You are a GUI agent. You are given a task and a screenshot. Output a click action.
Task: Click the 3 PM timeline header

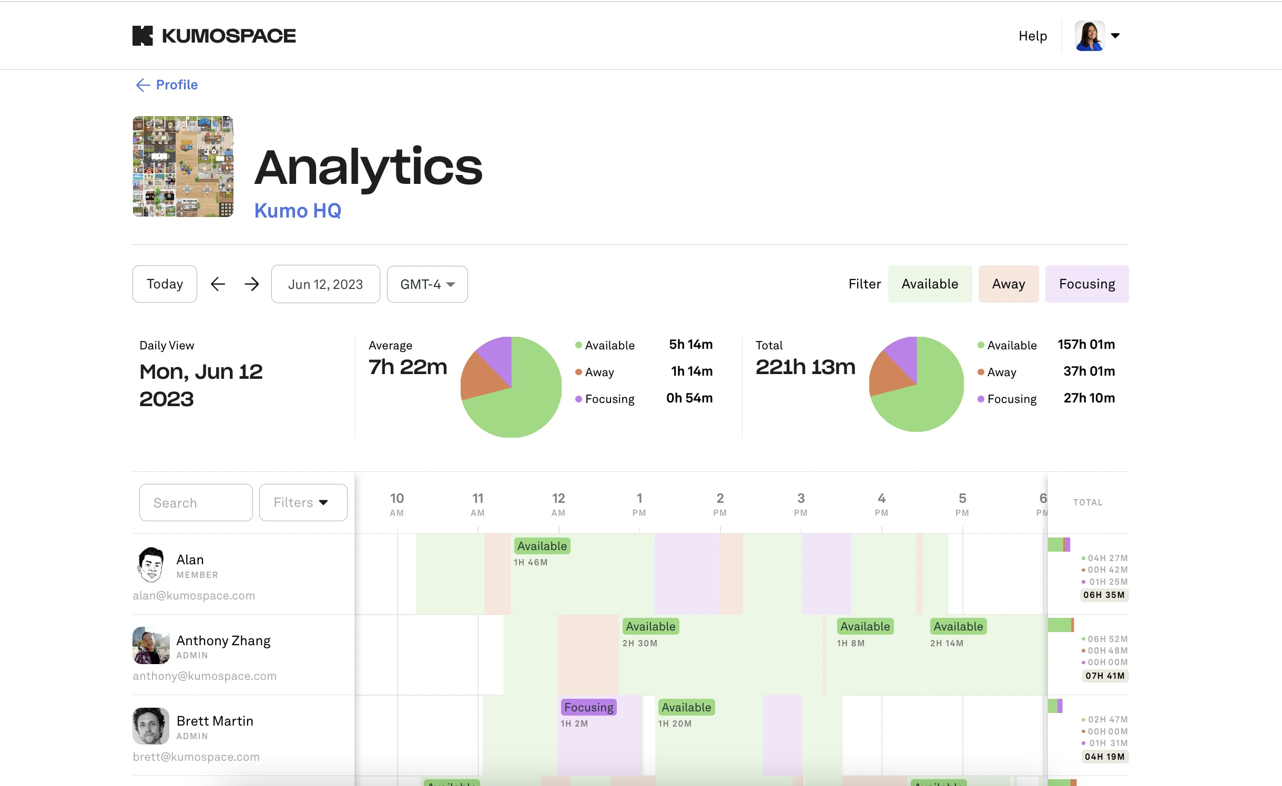[x=801, y=504]
